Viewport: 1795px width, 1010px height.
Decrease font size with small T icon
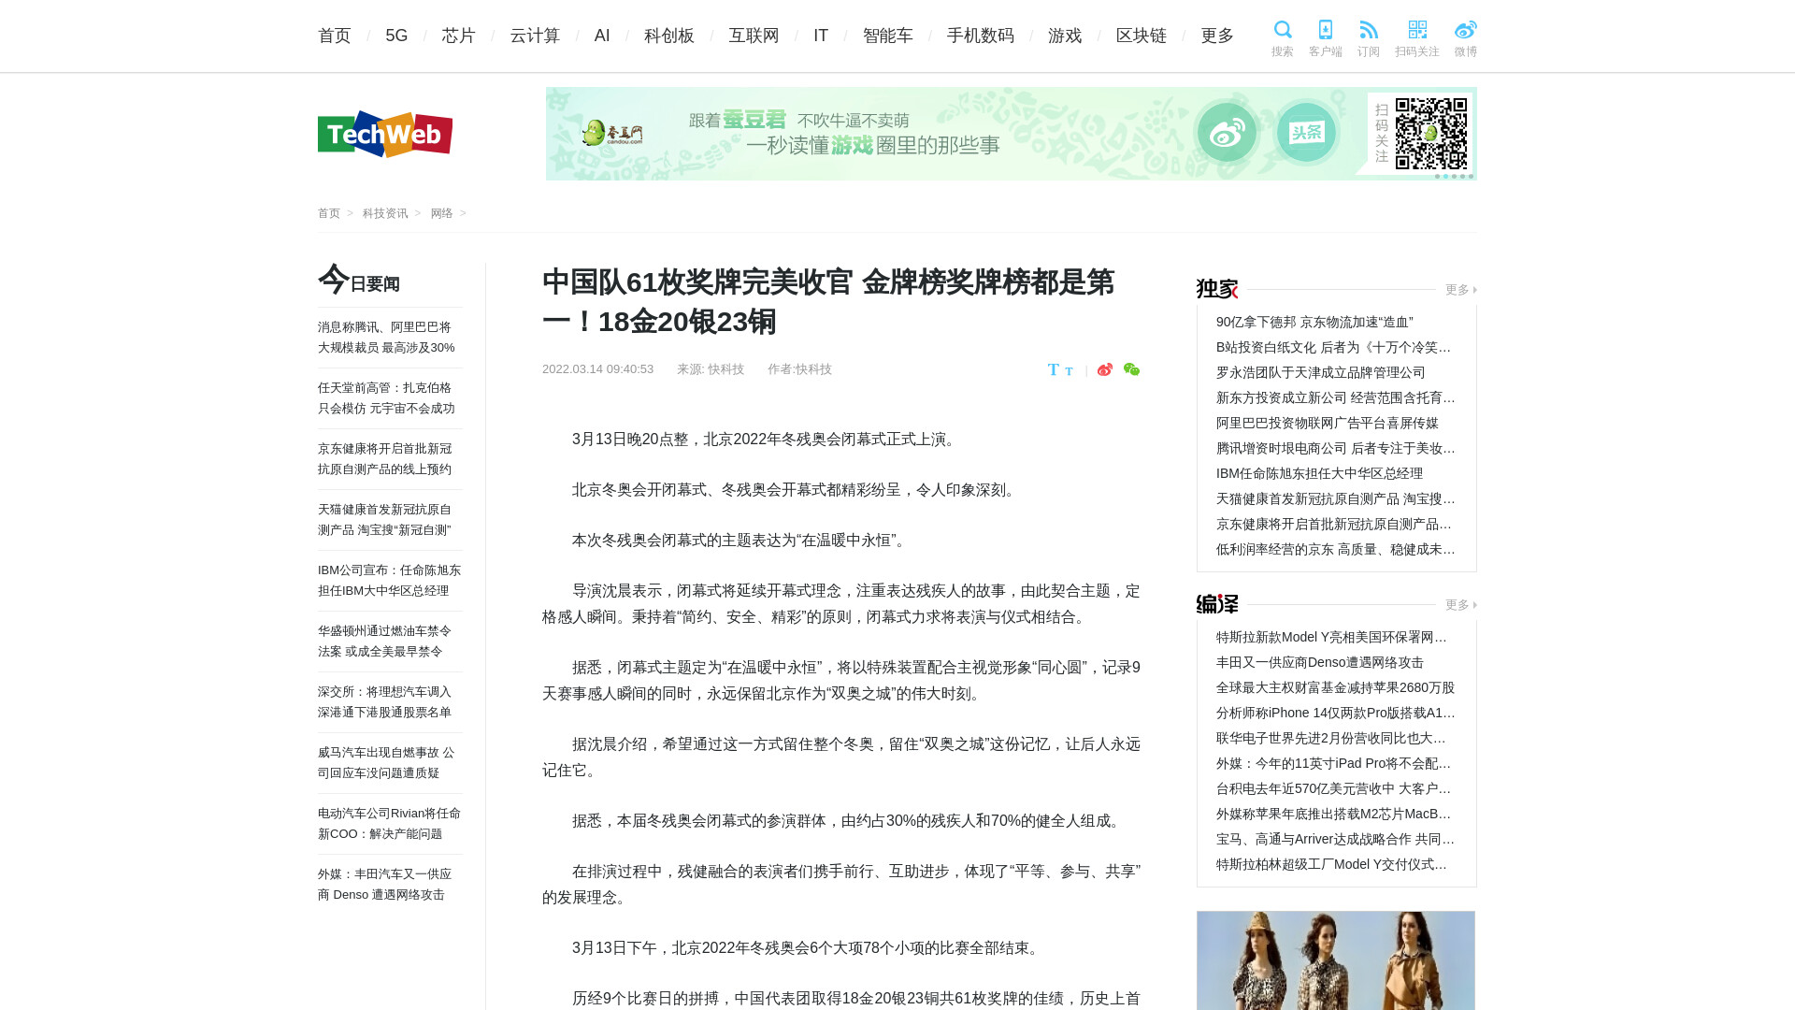1069,371
